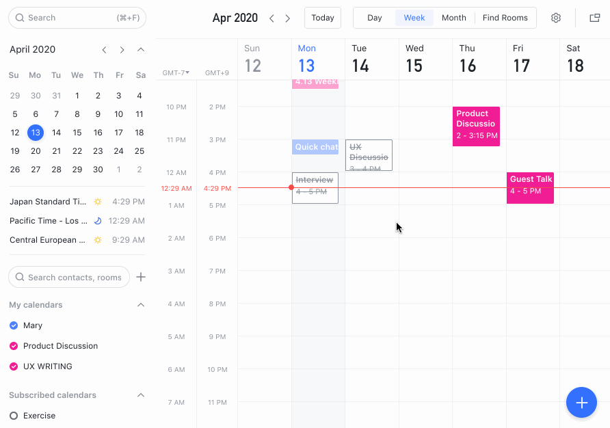Select April 13 in mini calendar
The width and height of the screenshot is (610, 428).
pyautogui.click(x=36, y=133)
